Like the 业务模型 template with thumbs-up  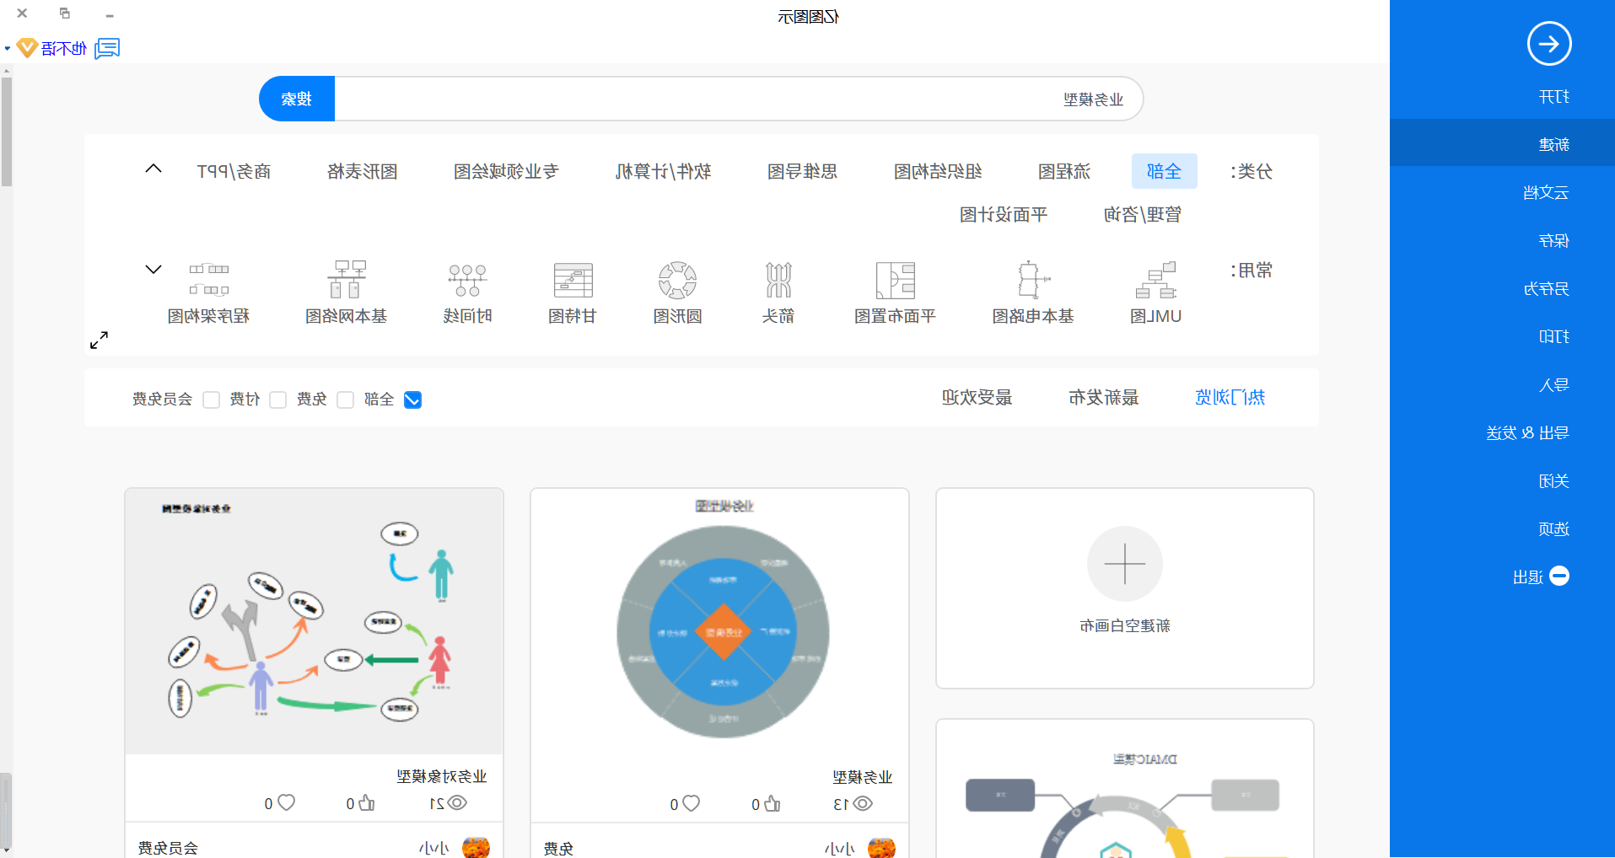(772, 803)
